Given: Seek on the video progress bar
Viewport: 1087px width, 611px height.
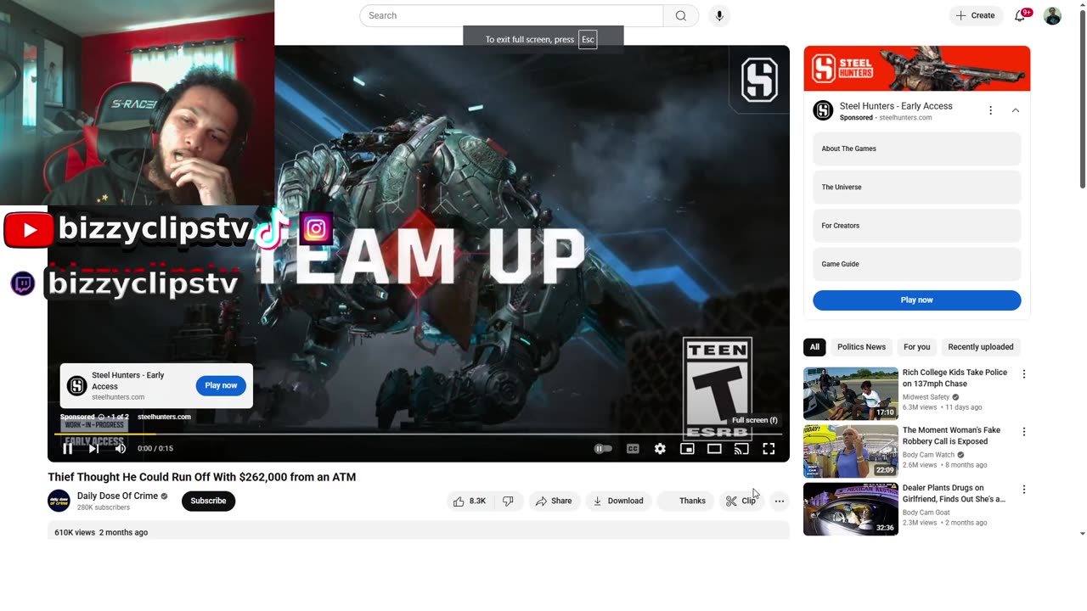Looking at the screenshot, I should click(416, 434).
